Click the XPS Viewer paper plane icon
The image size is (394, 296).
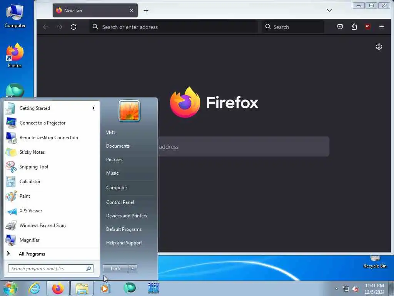click(11, 211)
